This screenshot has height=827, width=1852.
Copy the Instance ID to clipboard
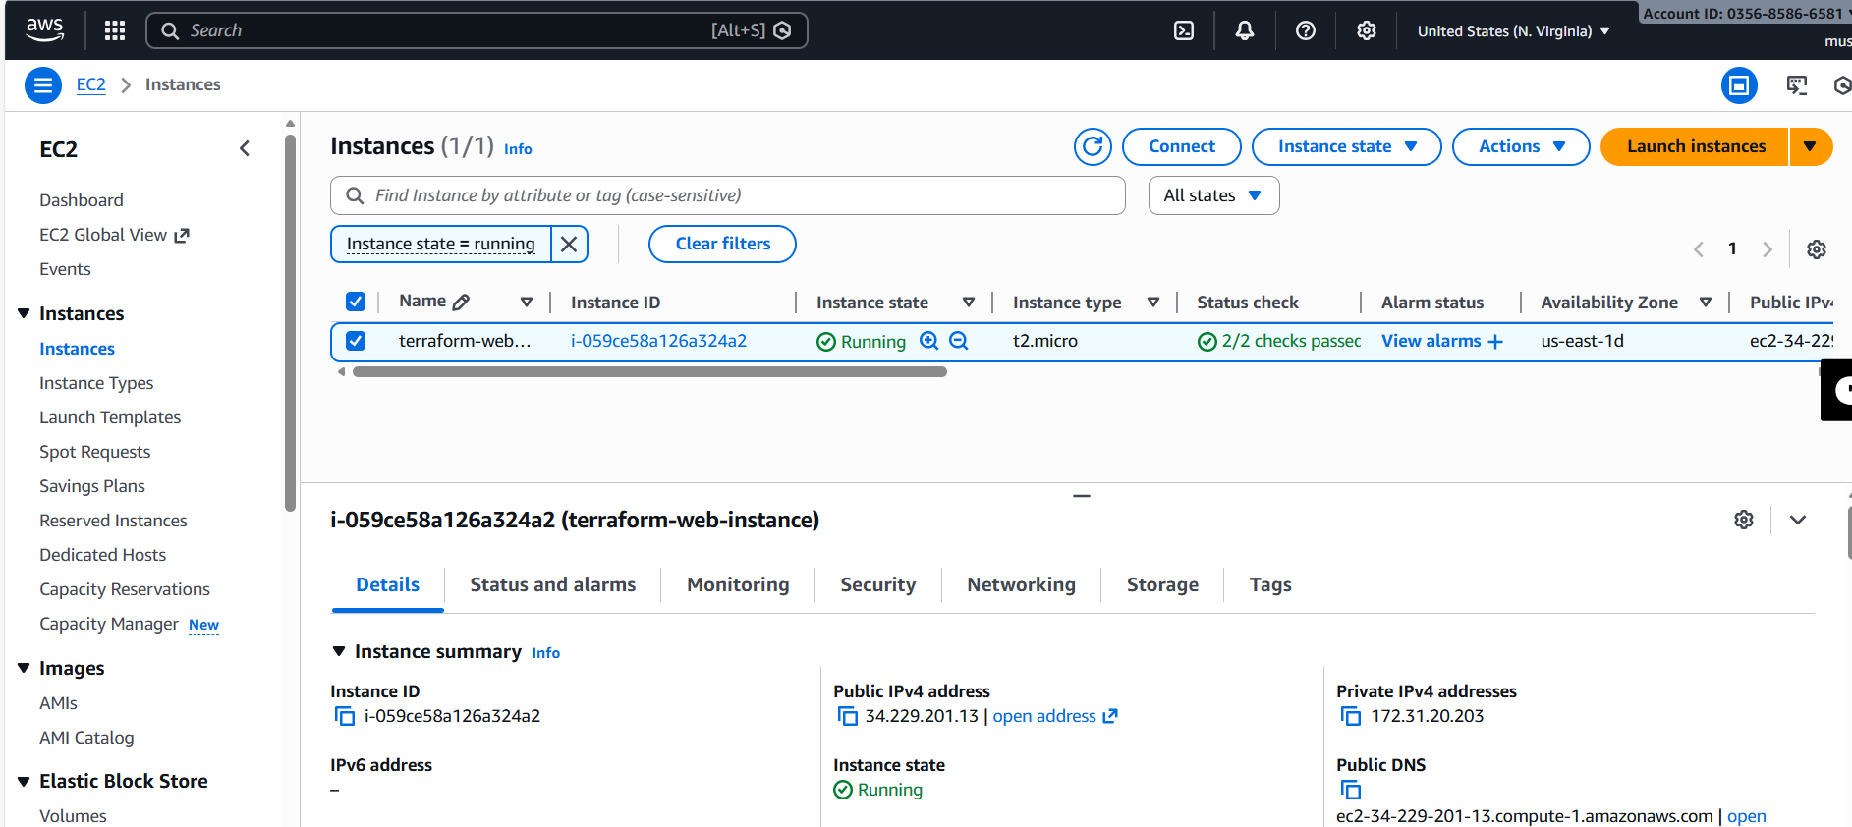[345, 716]
